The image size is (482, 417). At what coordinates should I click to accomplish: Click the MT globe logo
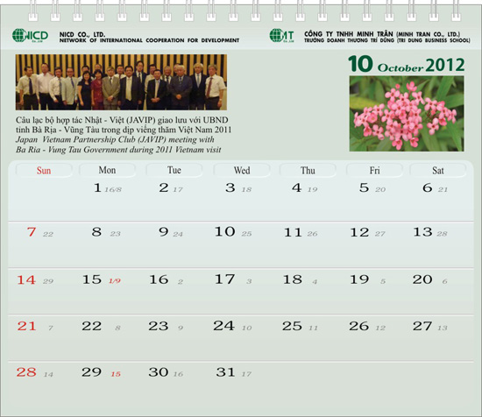click(x=281, y=35)
